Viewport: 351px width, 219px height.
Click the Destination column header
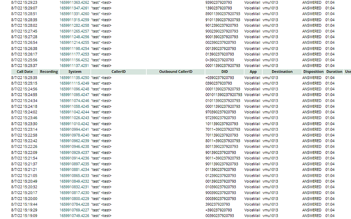pyautogui.click(x=282, y=72)
